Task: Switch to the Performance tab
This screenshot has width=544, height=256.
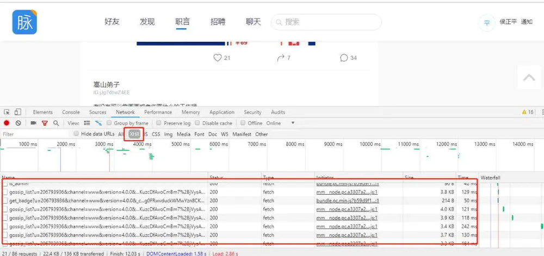Action: point(158,112)
